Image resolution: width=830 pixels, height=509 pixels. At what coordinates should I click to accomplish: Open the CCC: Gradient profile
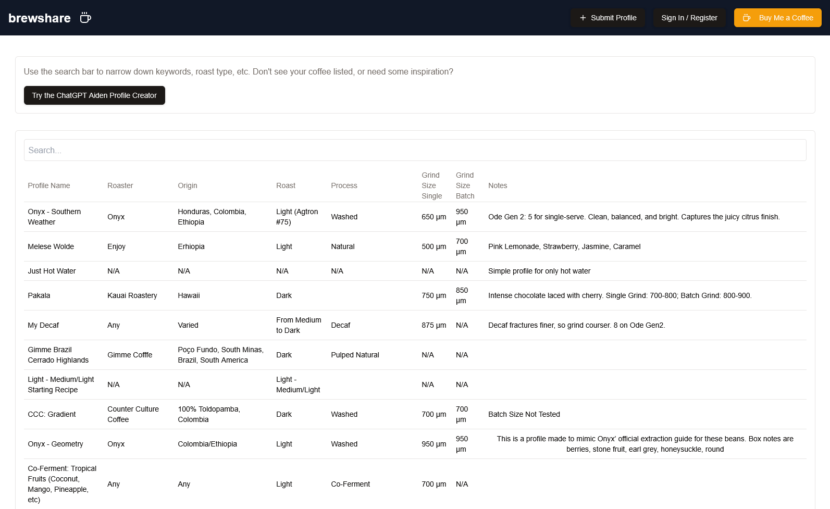[52, 414]
